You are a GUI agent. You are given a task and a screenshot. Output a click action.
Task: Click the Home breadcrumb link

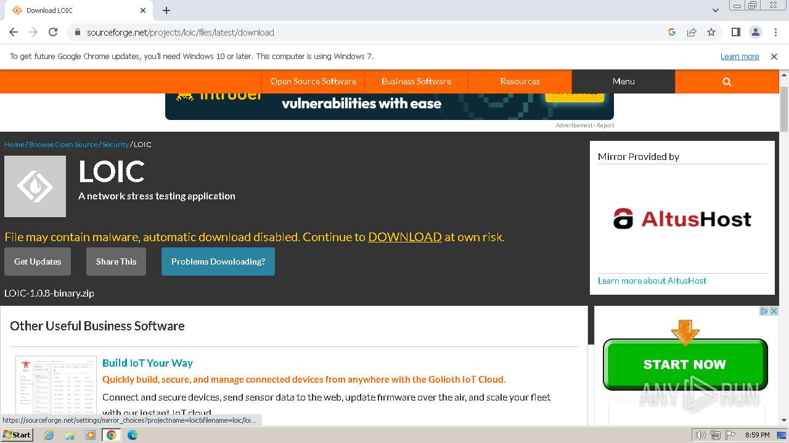[x=14, y=145]
